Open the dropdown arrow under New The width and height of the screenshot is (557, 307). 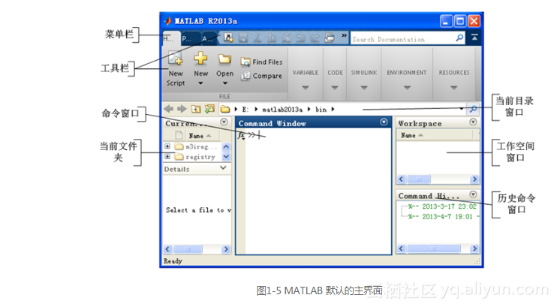pyautogui.click(x=200, y=83)
